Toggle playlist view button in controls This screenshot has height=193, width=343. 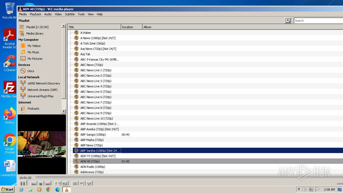75,184
